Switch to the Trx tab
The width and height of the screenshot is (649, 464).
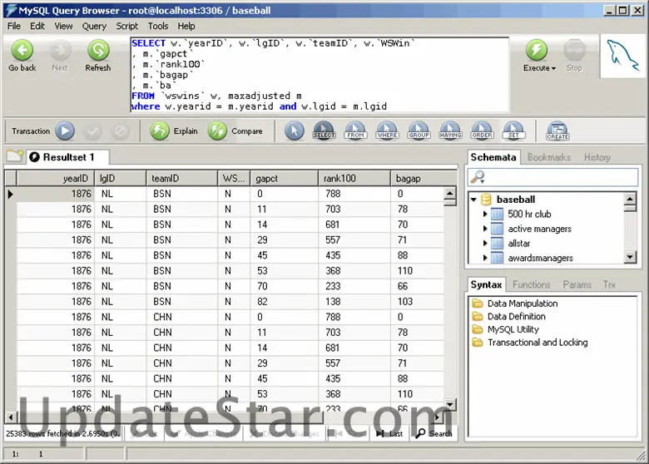tap(609, 284)
